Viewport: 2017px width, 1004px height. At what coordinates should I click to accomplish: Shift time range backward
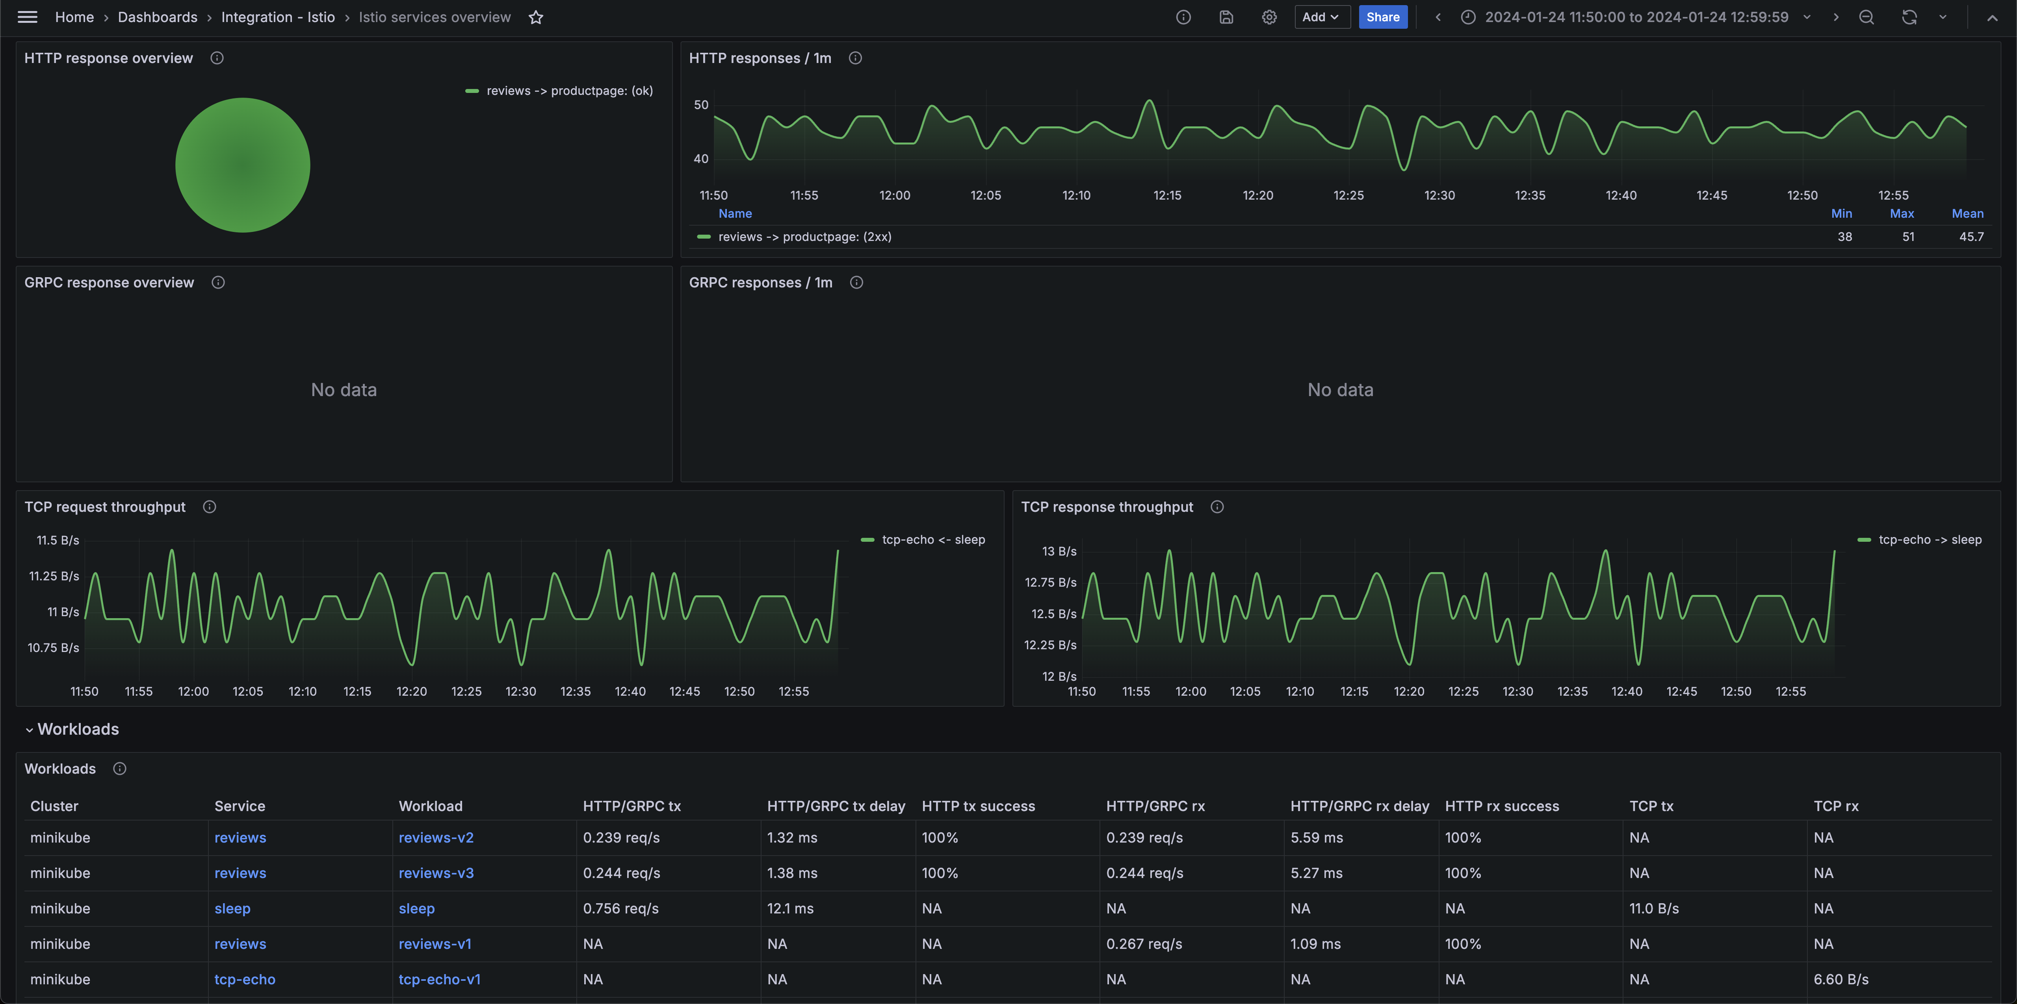(x=1438, y=17)
